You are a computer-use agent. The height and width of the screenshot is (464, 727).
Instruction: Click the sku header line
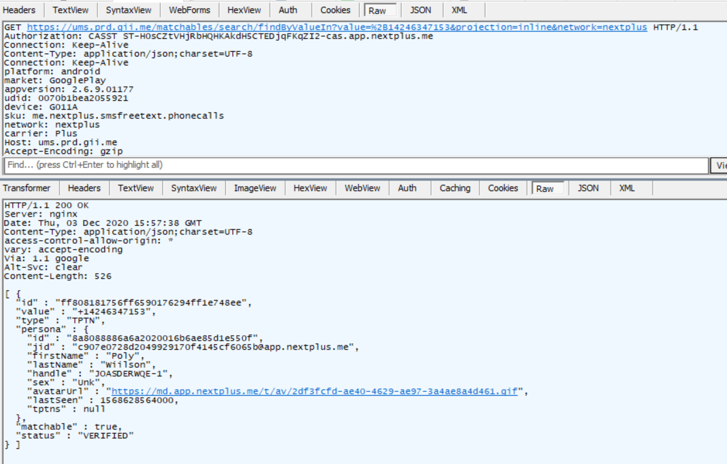pyautogui.click(x=114, y=116)
